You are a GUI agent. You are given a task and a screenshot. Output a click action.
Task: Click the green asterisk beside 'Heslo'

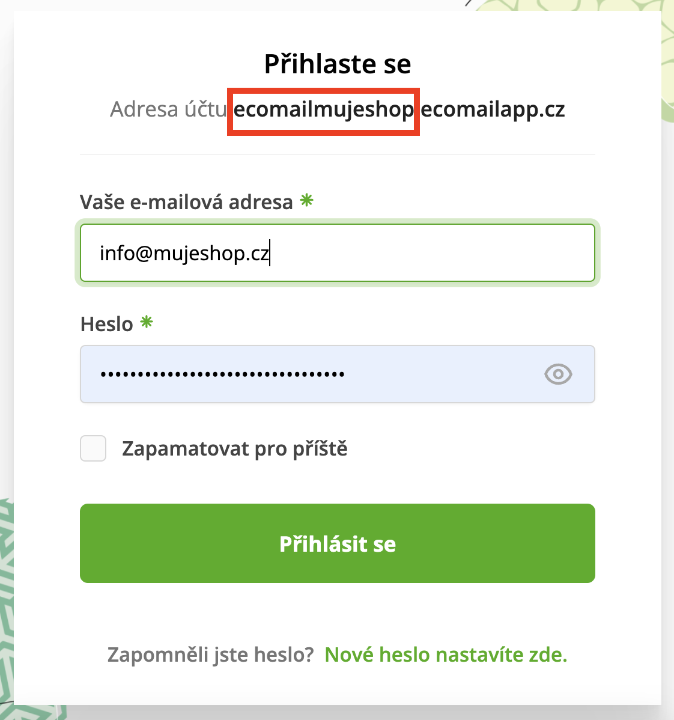(x=147, y=323)
